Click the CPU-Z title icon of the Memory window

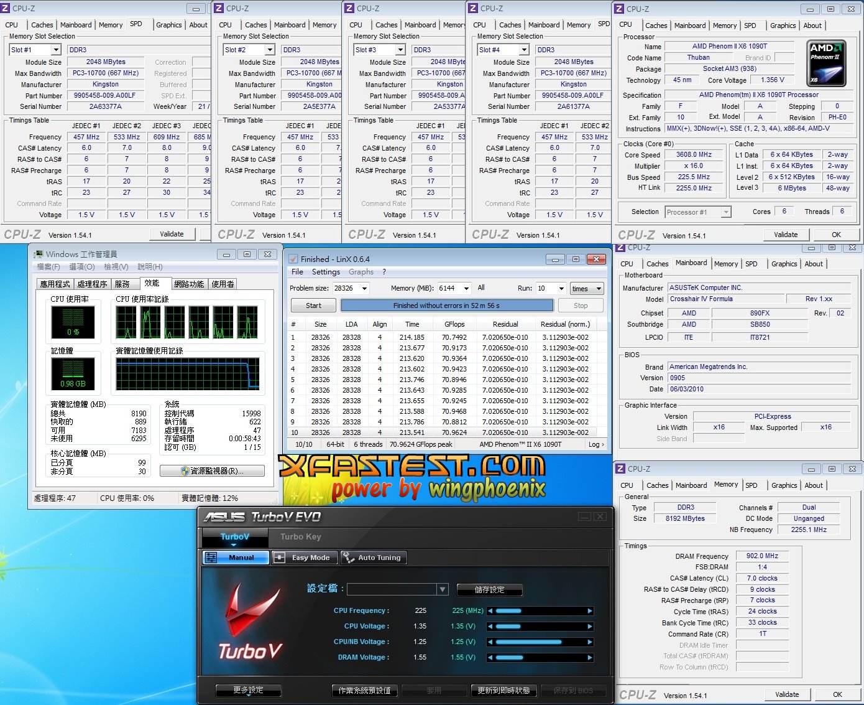pyautogui.click(x=620, y=469)
